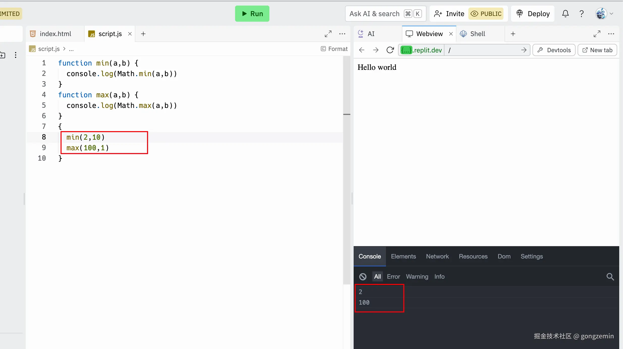Toggle the PUBLIC visibility badge

point(486,14)
